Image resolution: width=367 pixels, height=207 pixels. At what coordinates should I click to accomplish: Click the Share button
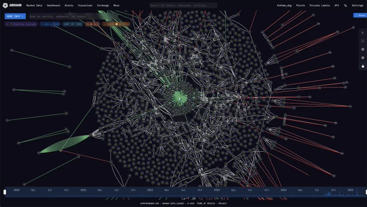click(360, 15)
